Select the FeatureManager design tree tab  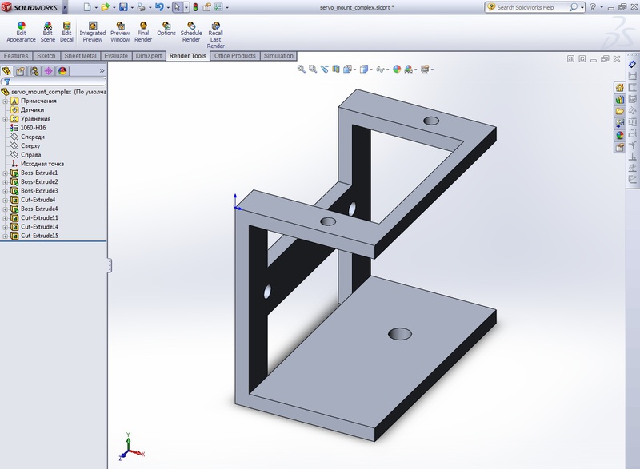pos(7,71)
